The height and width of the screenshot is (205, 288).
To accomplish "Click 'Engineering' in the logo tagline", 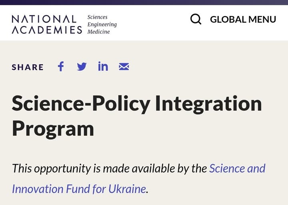I will (102, 24).
